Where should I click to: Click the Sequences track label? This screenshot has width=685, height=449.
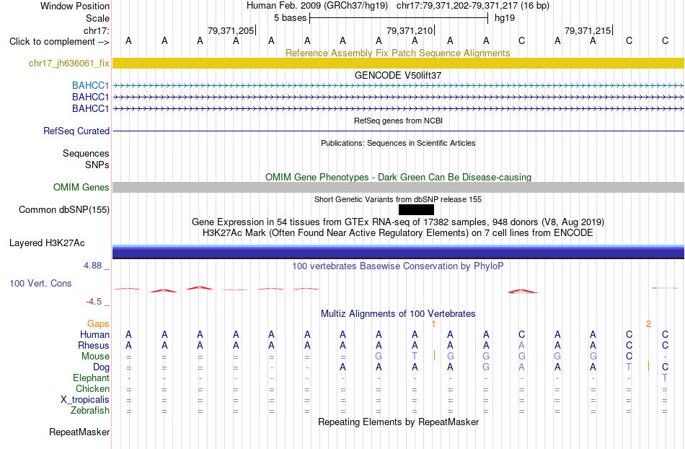click(x=86, y=153)
